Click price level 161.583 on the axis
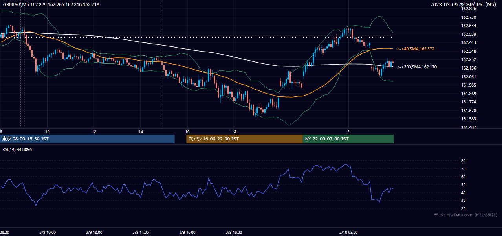Image resolution: width=502 pixels, height=236 pixels. tap(468, 119)
